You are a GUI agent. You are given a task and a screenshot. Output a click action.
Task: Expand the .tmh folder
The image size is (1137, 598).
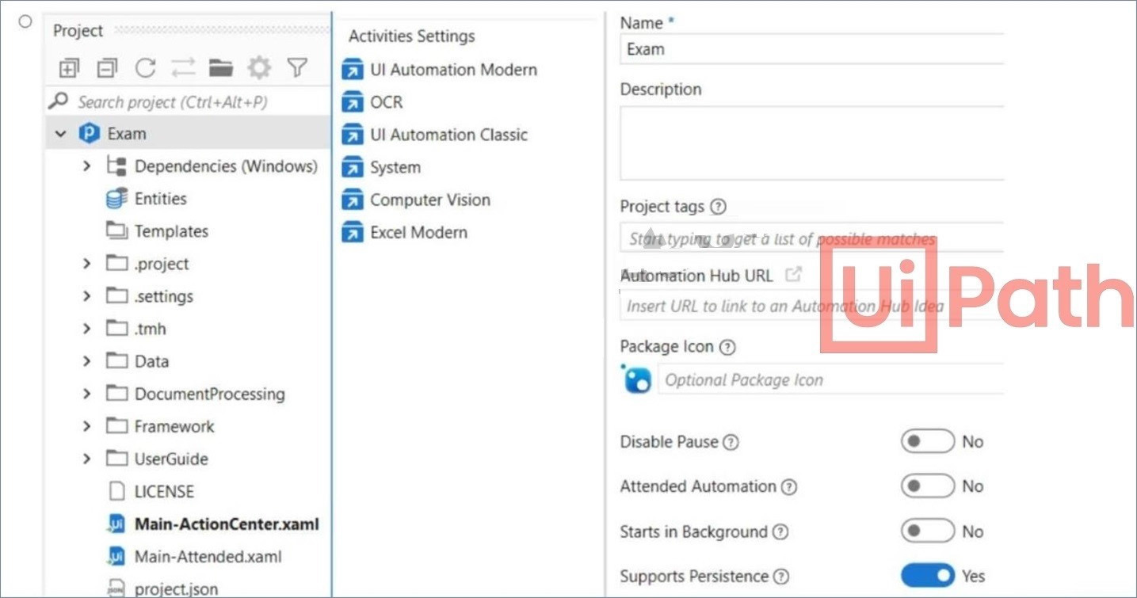tap(87, 329)
